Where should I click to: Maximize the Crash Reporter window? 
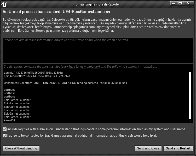tap(180, 3)
